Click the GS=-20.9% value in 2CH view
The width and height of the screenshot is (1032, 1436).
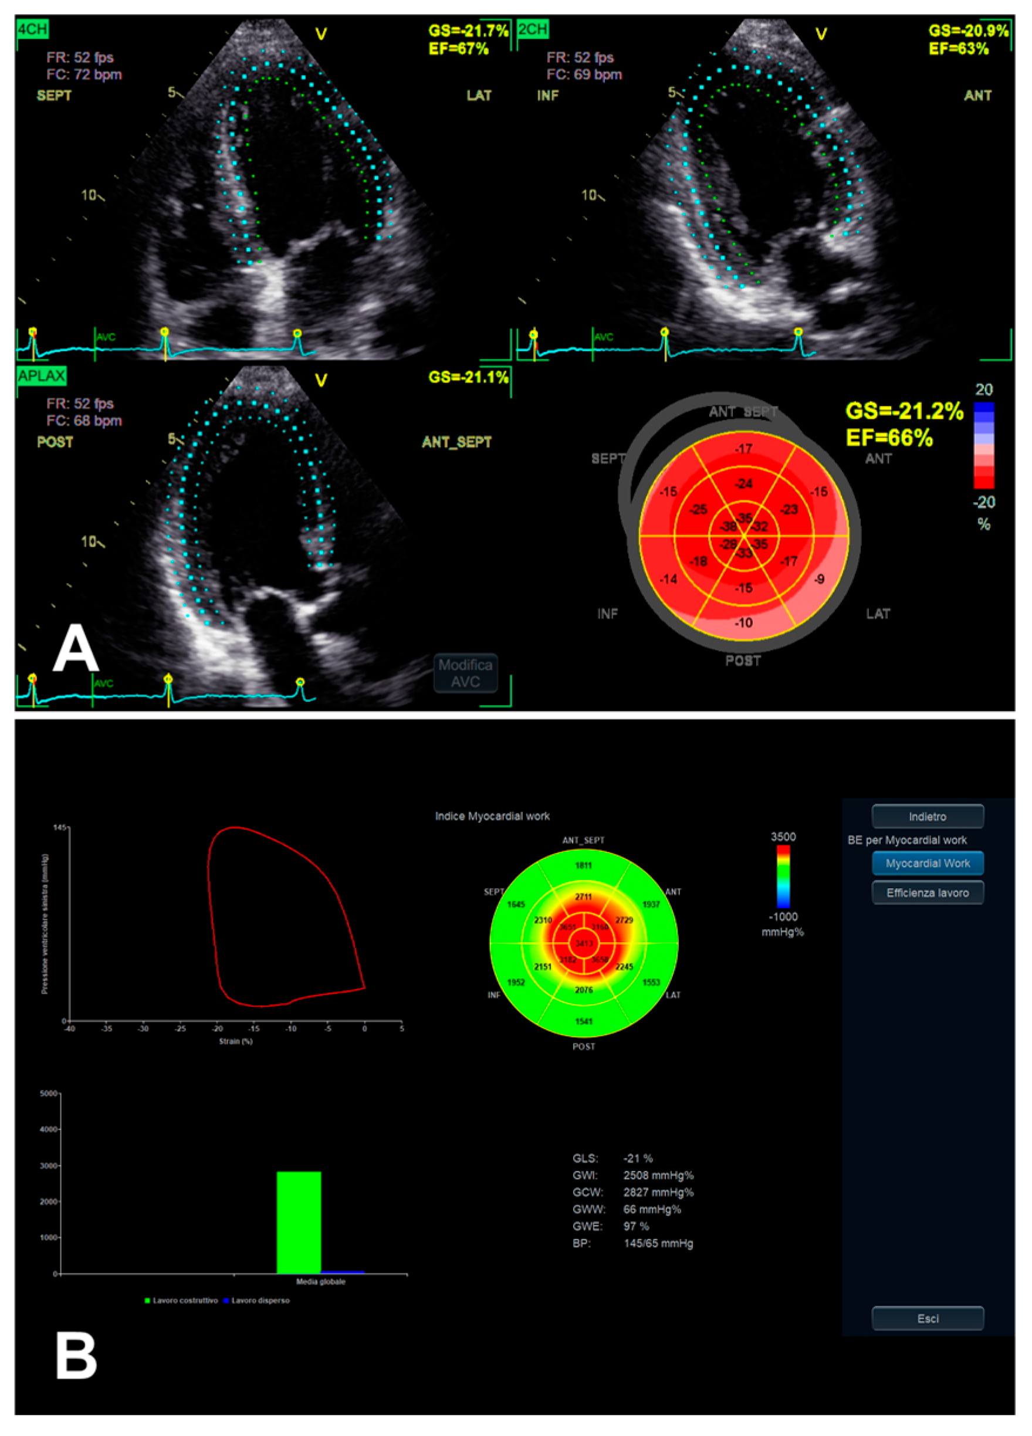pos(969,31)
